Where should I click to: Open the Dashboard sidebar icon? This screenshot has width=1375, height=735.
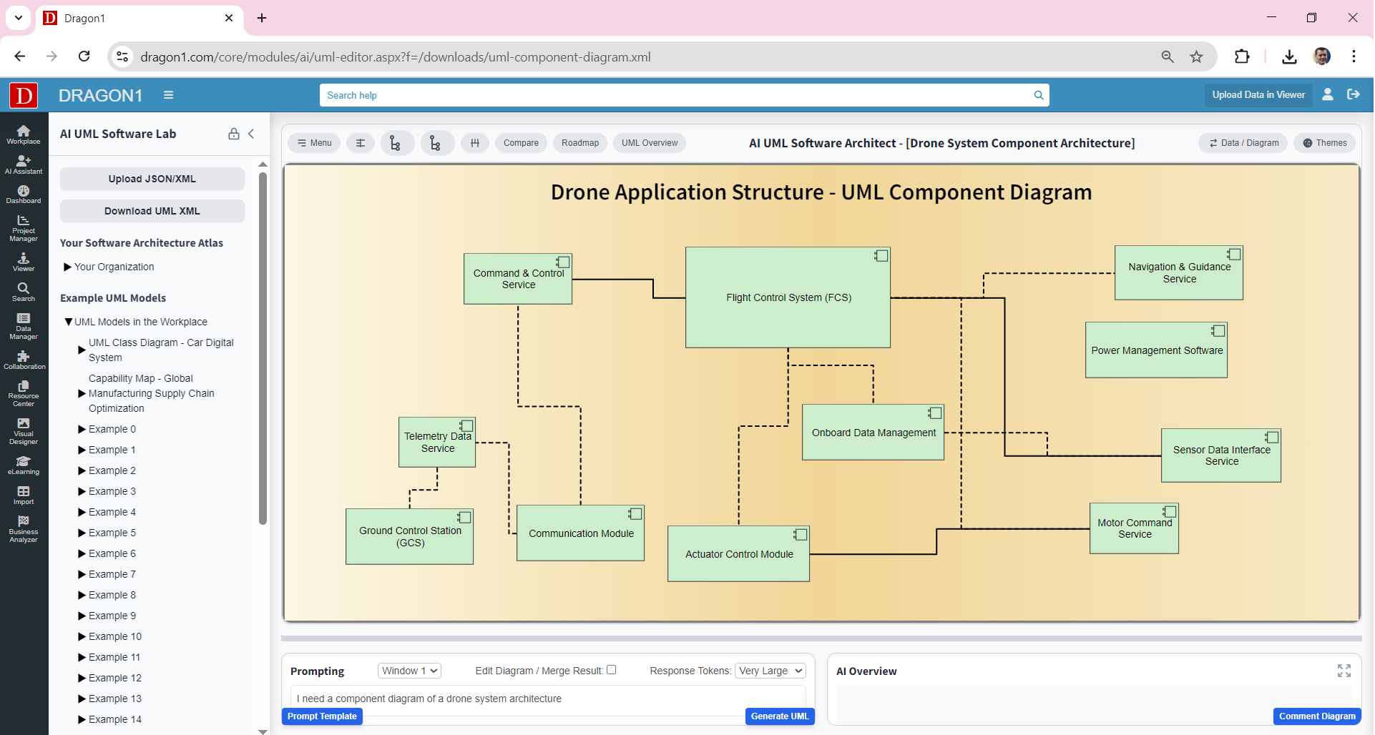point(24,194)
